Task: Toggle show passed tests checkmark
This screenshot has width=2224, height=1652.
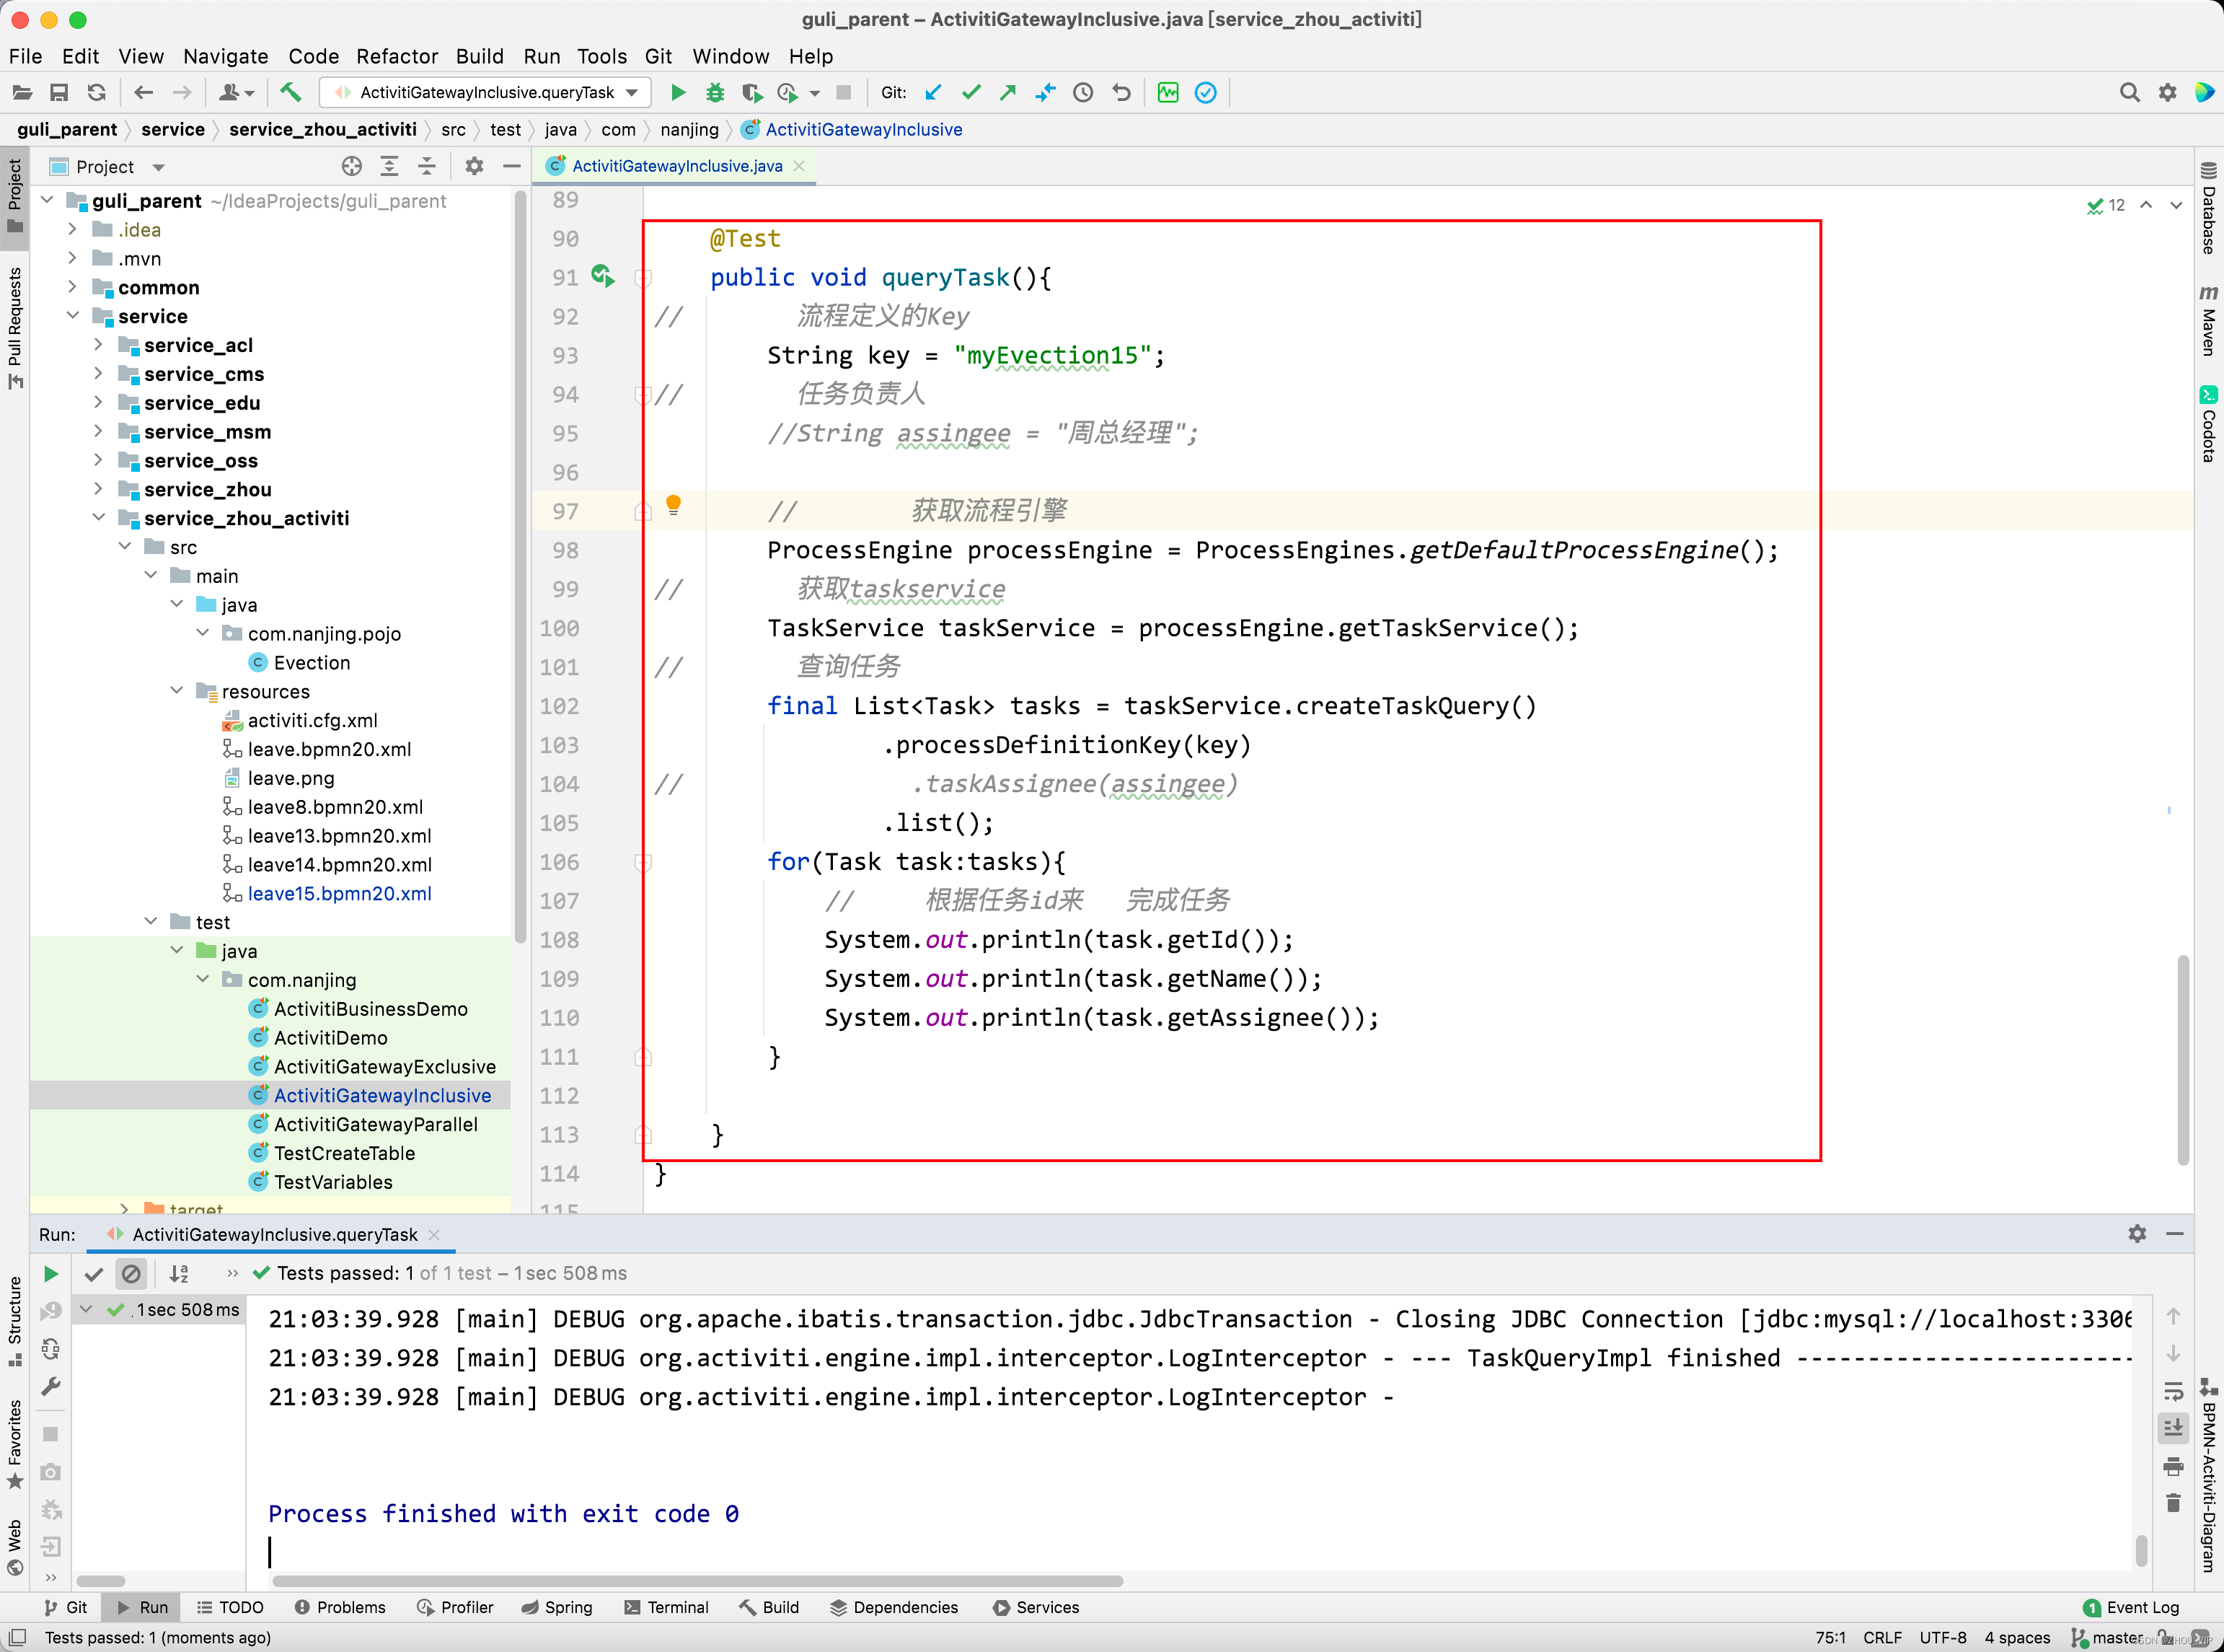Action: click(x=94, y=1273)
